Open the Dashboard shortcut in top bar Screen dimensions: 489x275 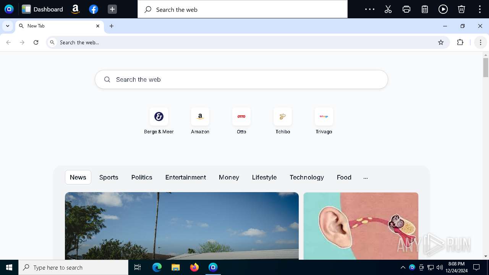(42, 9)
